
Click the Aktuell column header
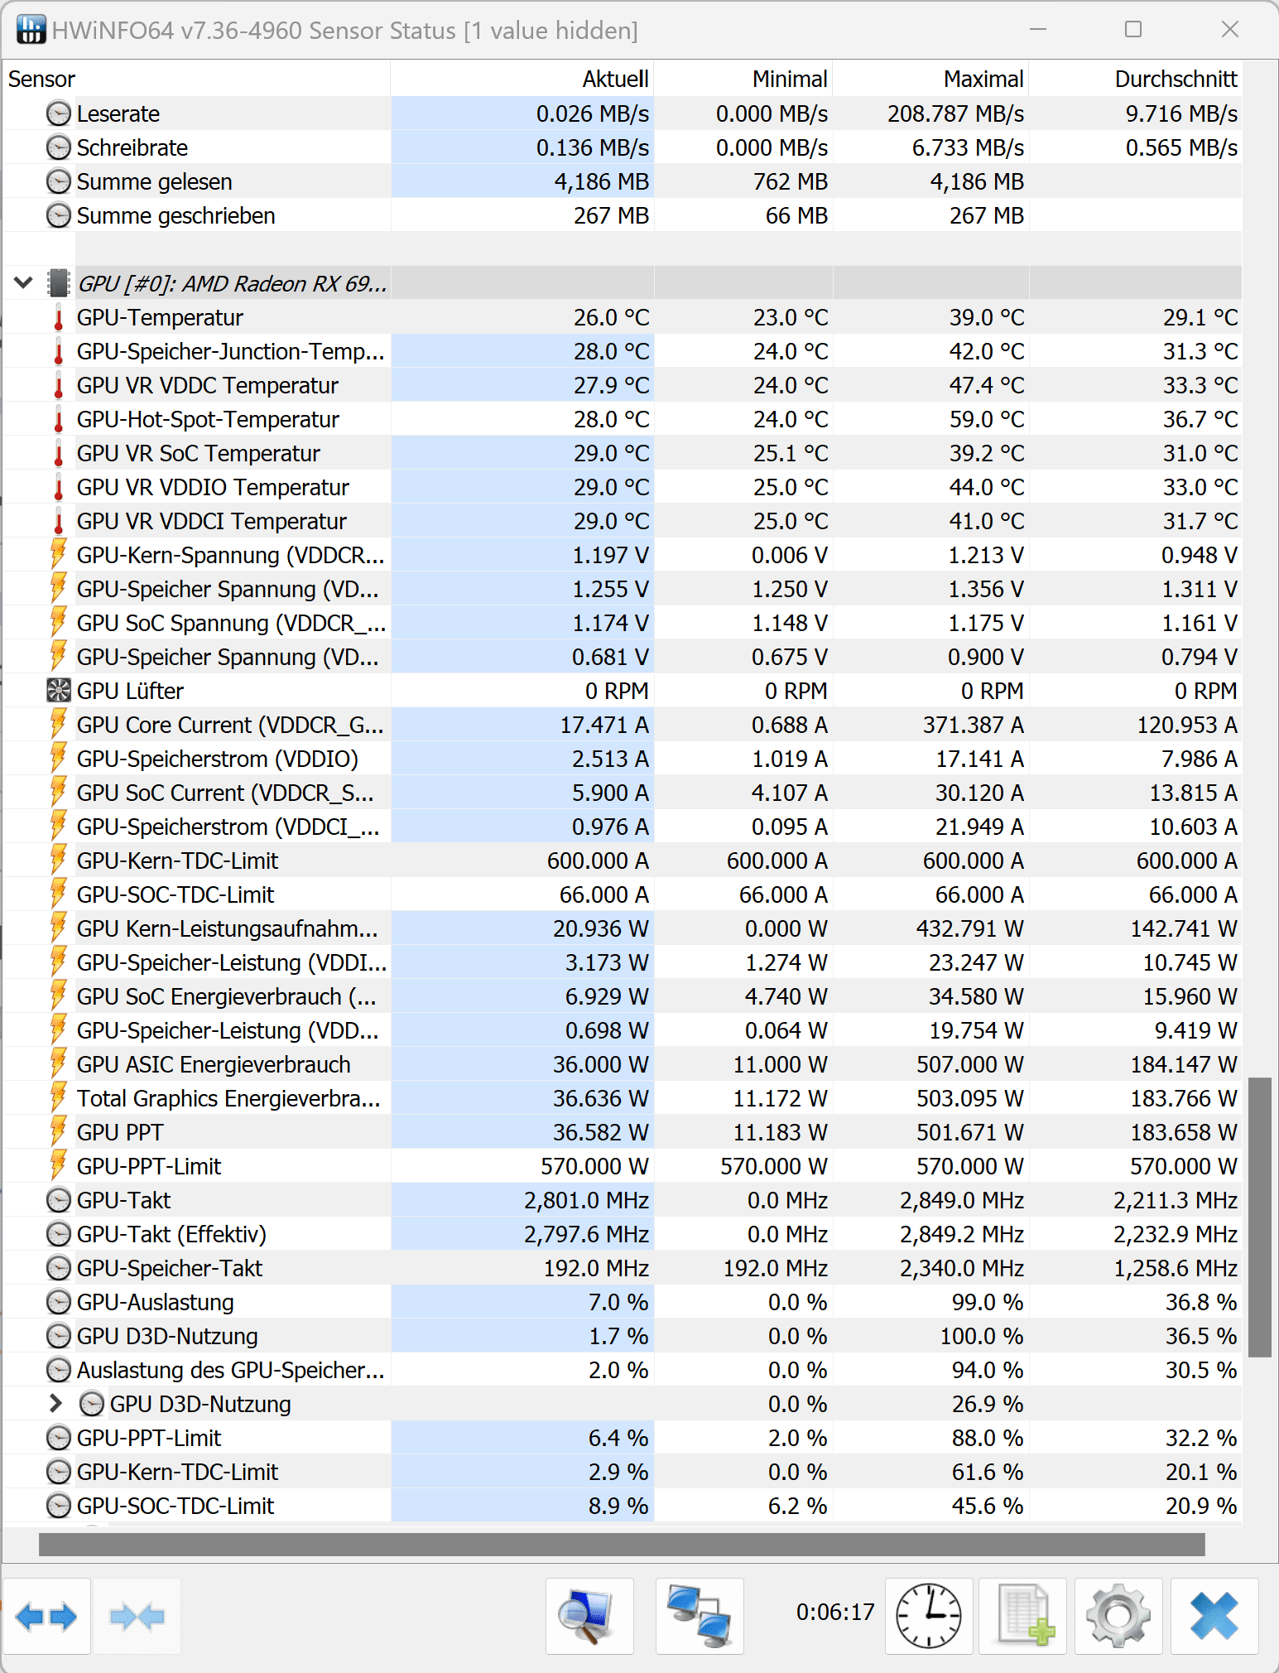(522, 80)
